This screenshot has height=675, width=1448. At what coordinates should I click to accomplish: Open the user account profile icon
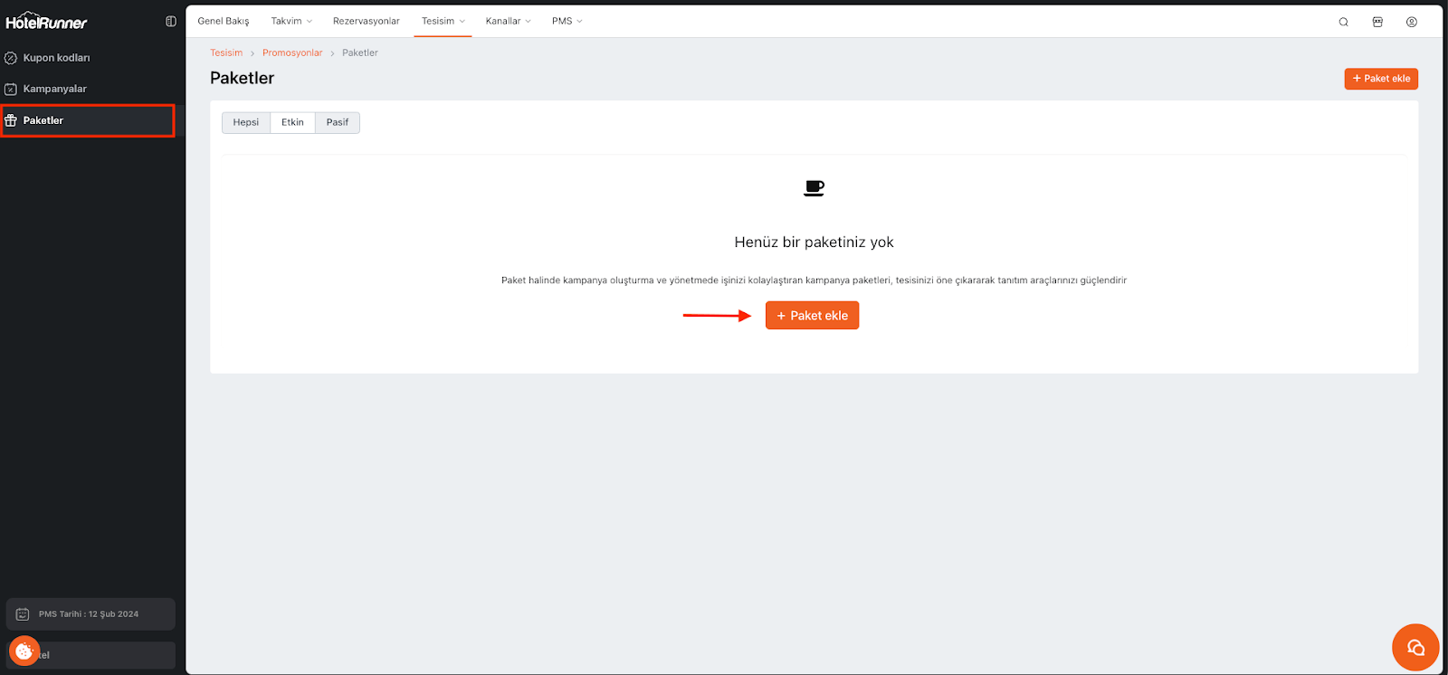pos(1411,22)
